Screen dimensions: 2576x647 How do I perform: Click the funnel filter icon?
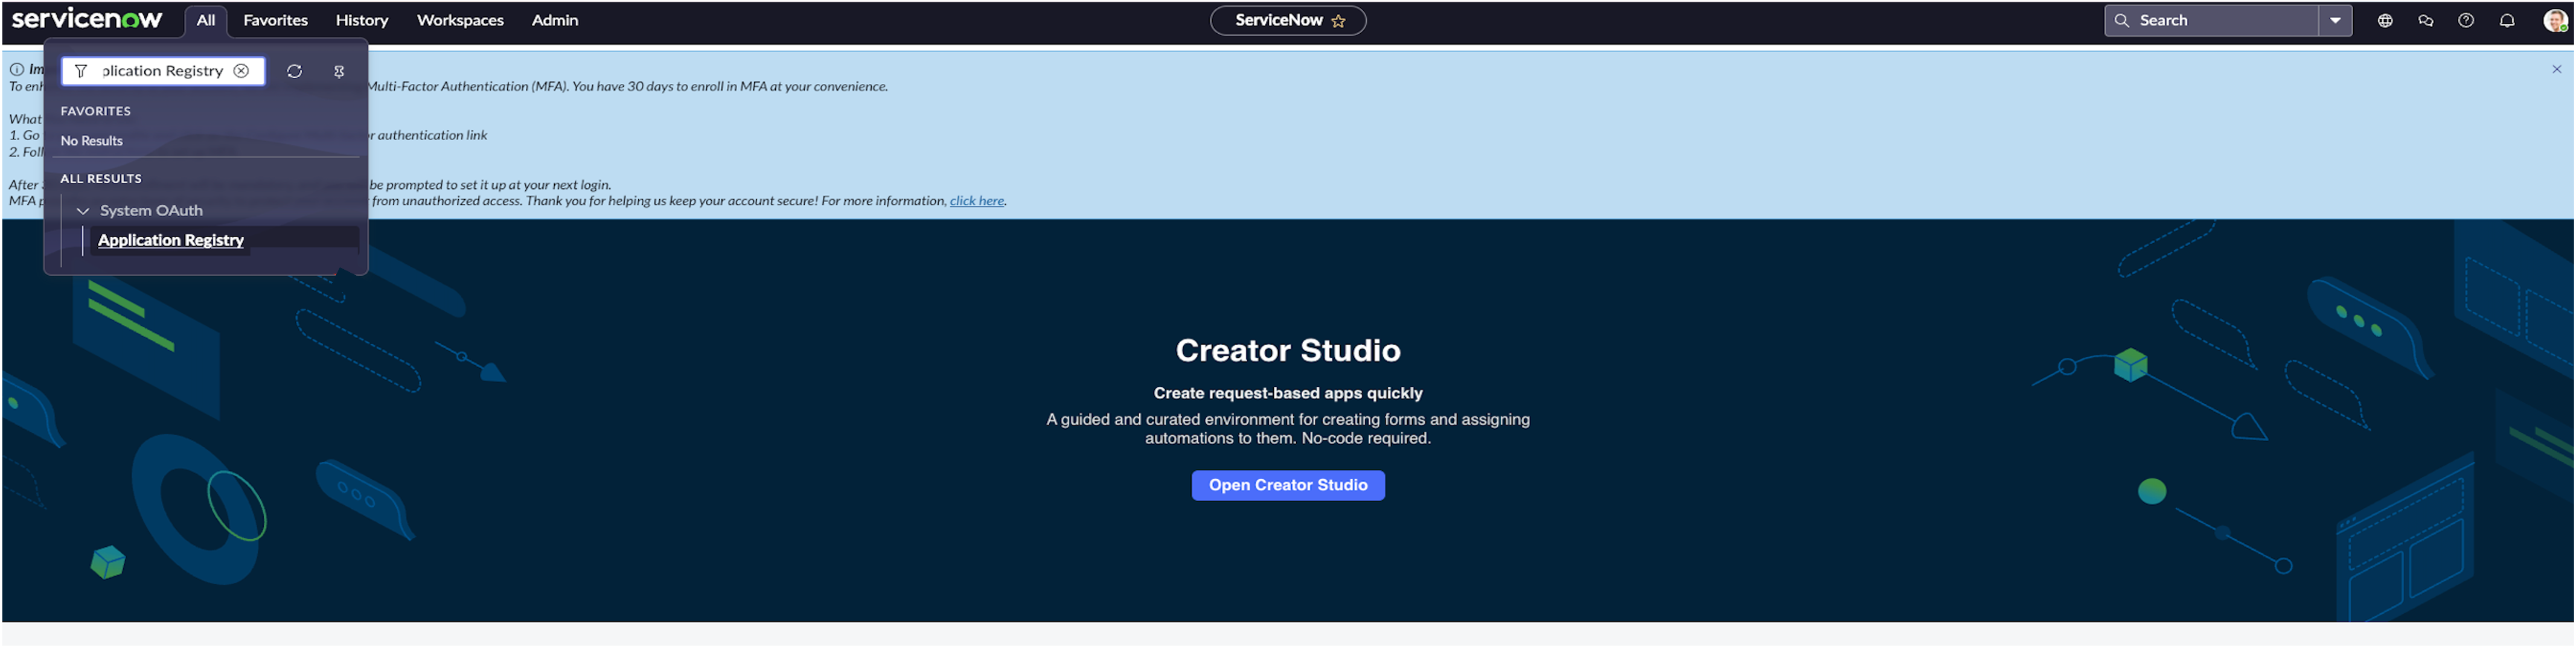[x=81, y=71]
